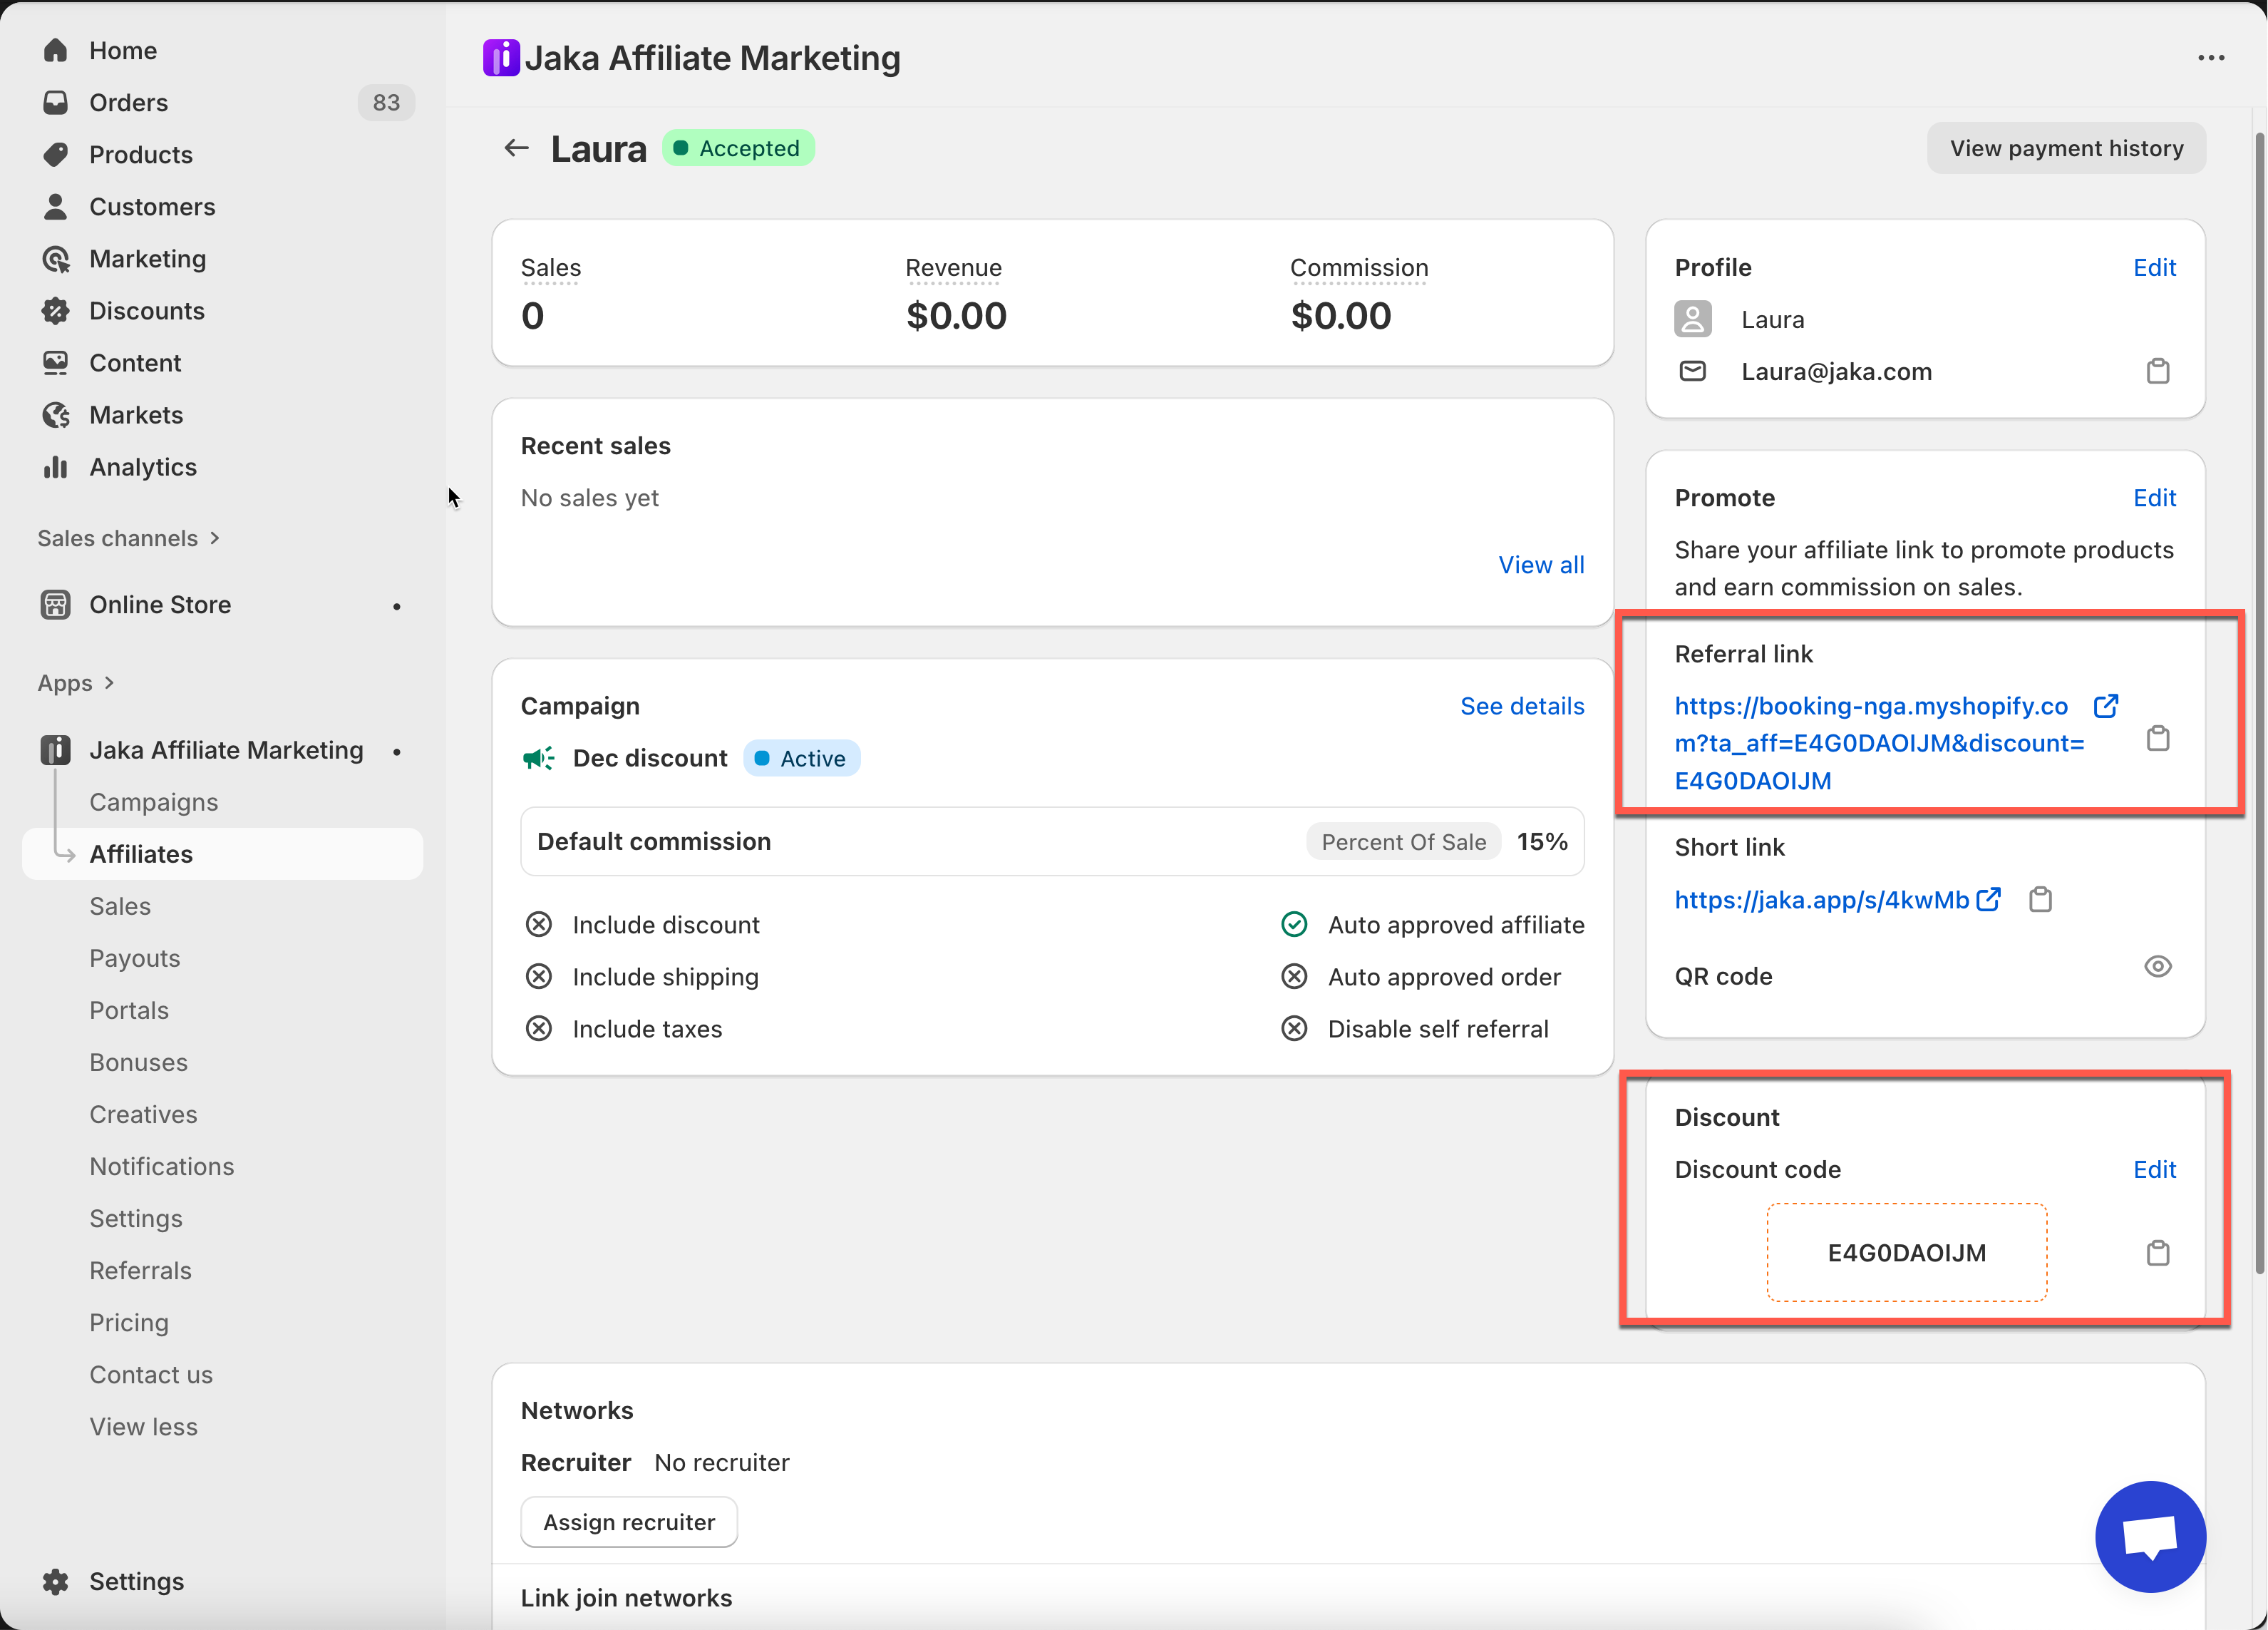Click the Include discount status icon

[539, 925]
